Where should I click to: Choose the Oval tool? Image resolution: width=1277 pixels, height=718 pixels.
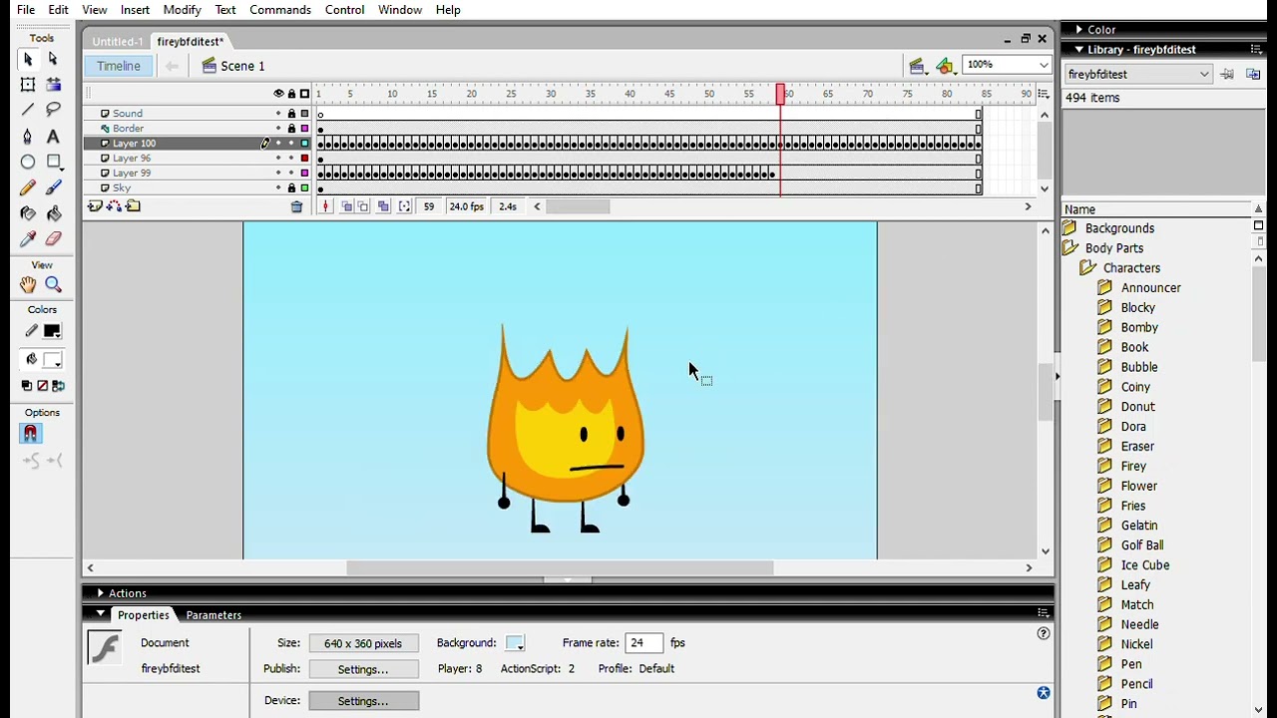28,162
